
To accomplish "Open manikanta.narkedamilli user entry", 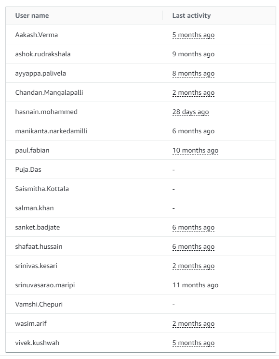I will 51,131.
